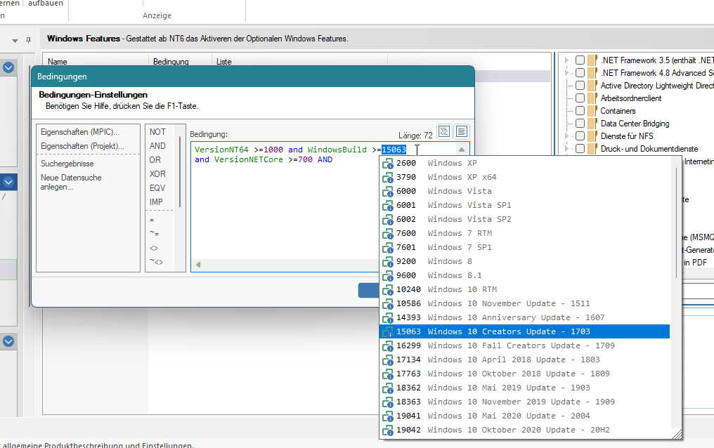Click the operator list vertical scrollbar
Screen dimensions: 714x448
(180, 172)
